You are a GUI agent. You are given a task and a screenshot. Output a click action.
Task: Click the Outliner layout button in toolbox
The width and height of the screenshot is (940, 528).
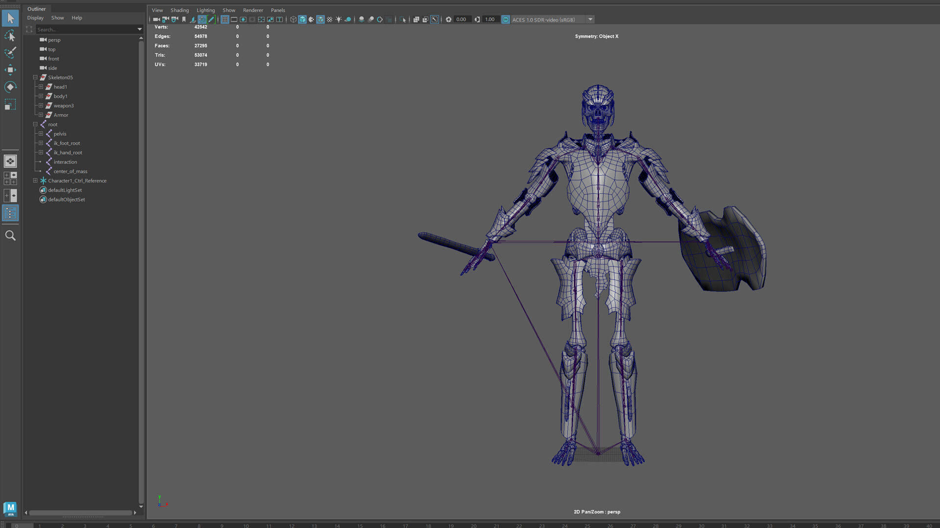[x=10, y=213]
